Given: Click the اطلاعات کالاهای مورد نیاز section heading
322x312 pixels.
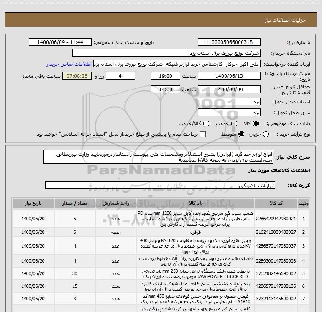Looking at the screenshot, I should point(279,170).
